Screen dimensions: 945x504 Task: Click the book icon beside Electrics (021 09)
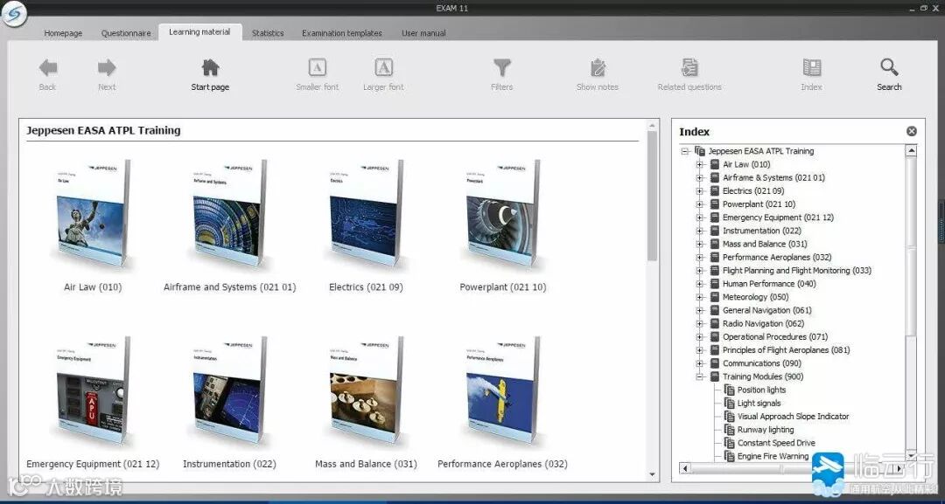[x=715, y=190]
